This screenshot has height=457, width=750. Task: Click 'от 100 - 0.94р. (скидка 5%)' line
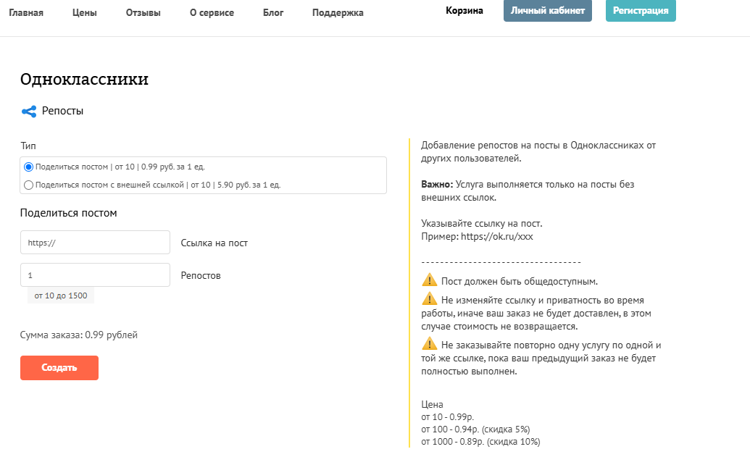click(x=475, y=429)
